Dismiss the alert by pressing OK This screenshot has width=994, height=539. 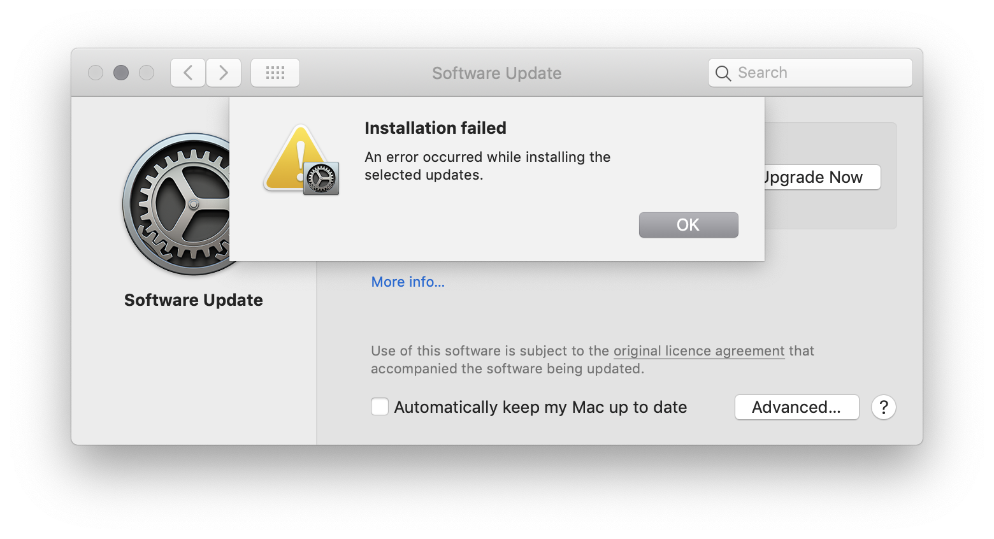pos(688,224)
